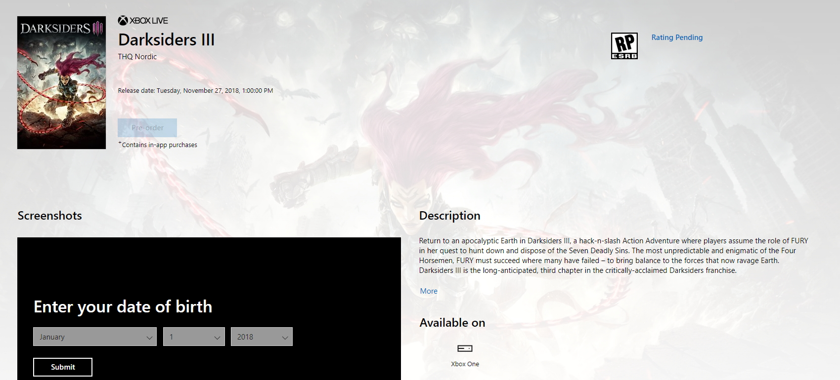This screenshot has height=380, width=840.
Task: Click the Xbox One console icon
Action: [465, 348]
